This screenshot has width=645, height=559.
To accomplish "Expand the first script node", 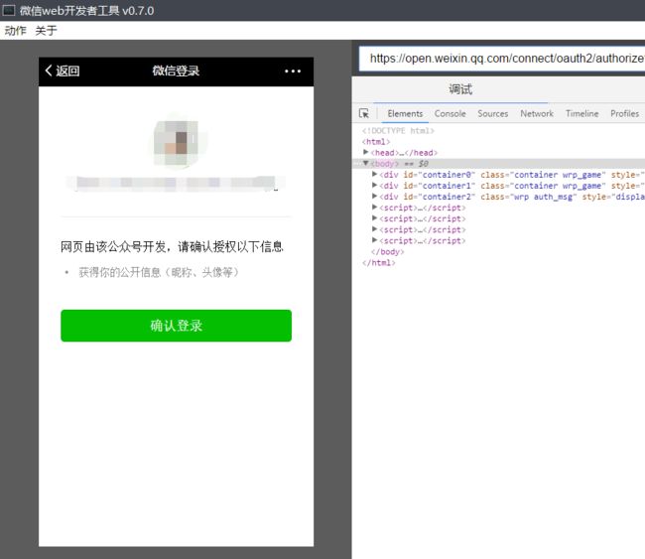I will click(x=374, y=208).
